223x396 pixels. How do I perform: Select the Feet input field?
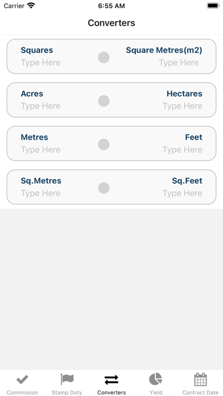click(182, 150)
